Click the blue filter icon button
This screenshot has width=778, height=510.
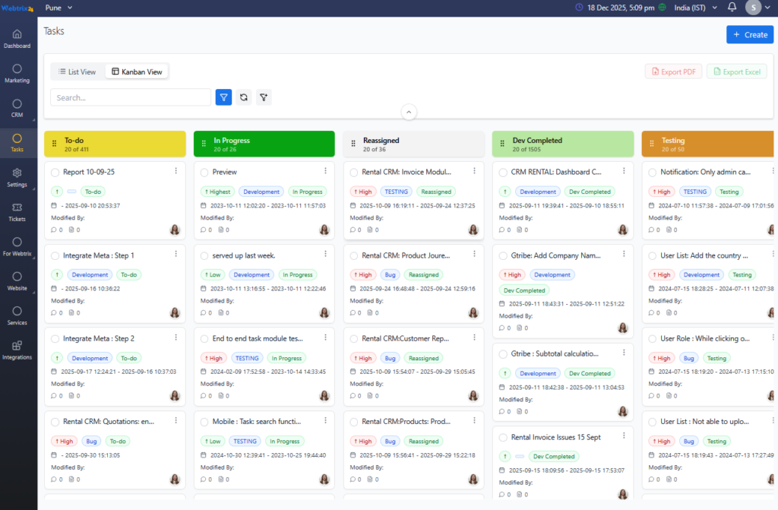(223, 97)
